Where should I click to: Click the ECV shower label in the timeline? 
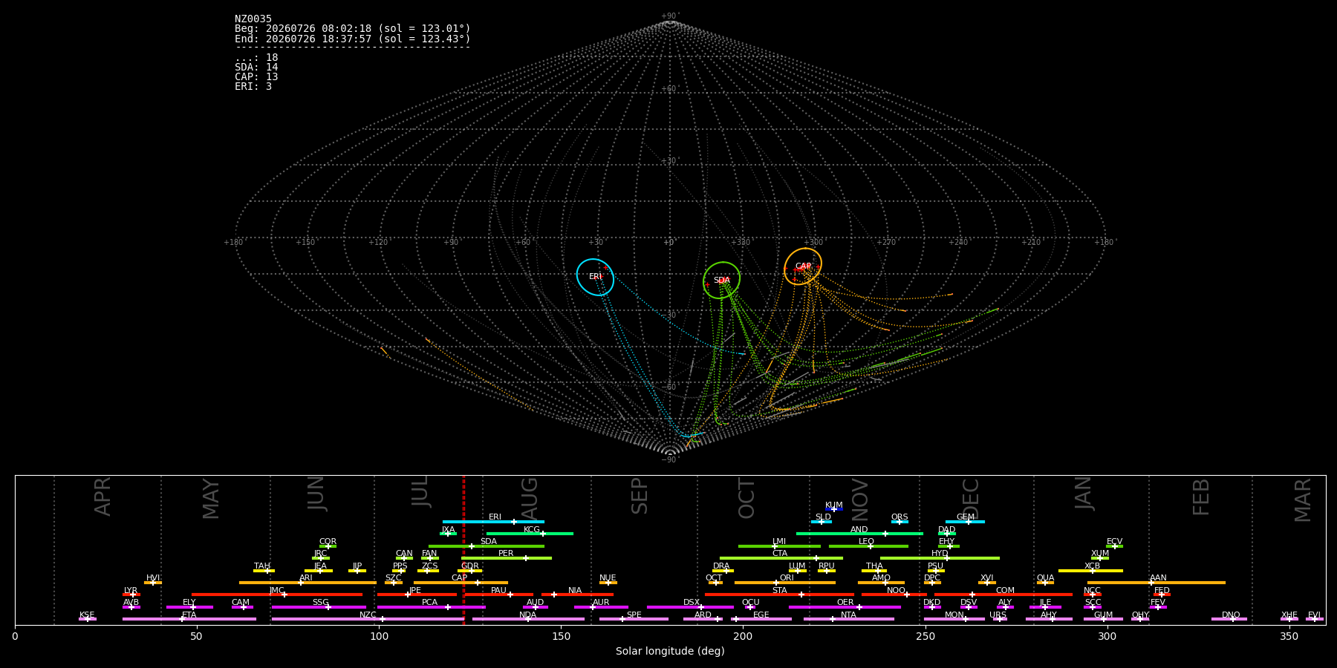point(1114,542)
